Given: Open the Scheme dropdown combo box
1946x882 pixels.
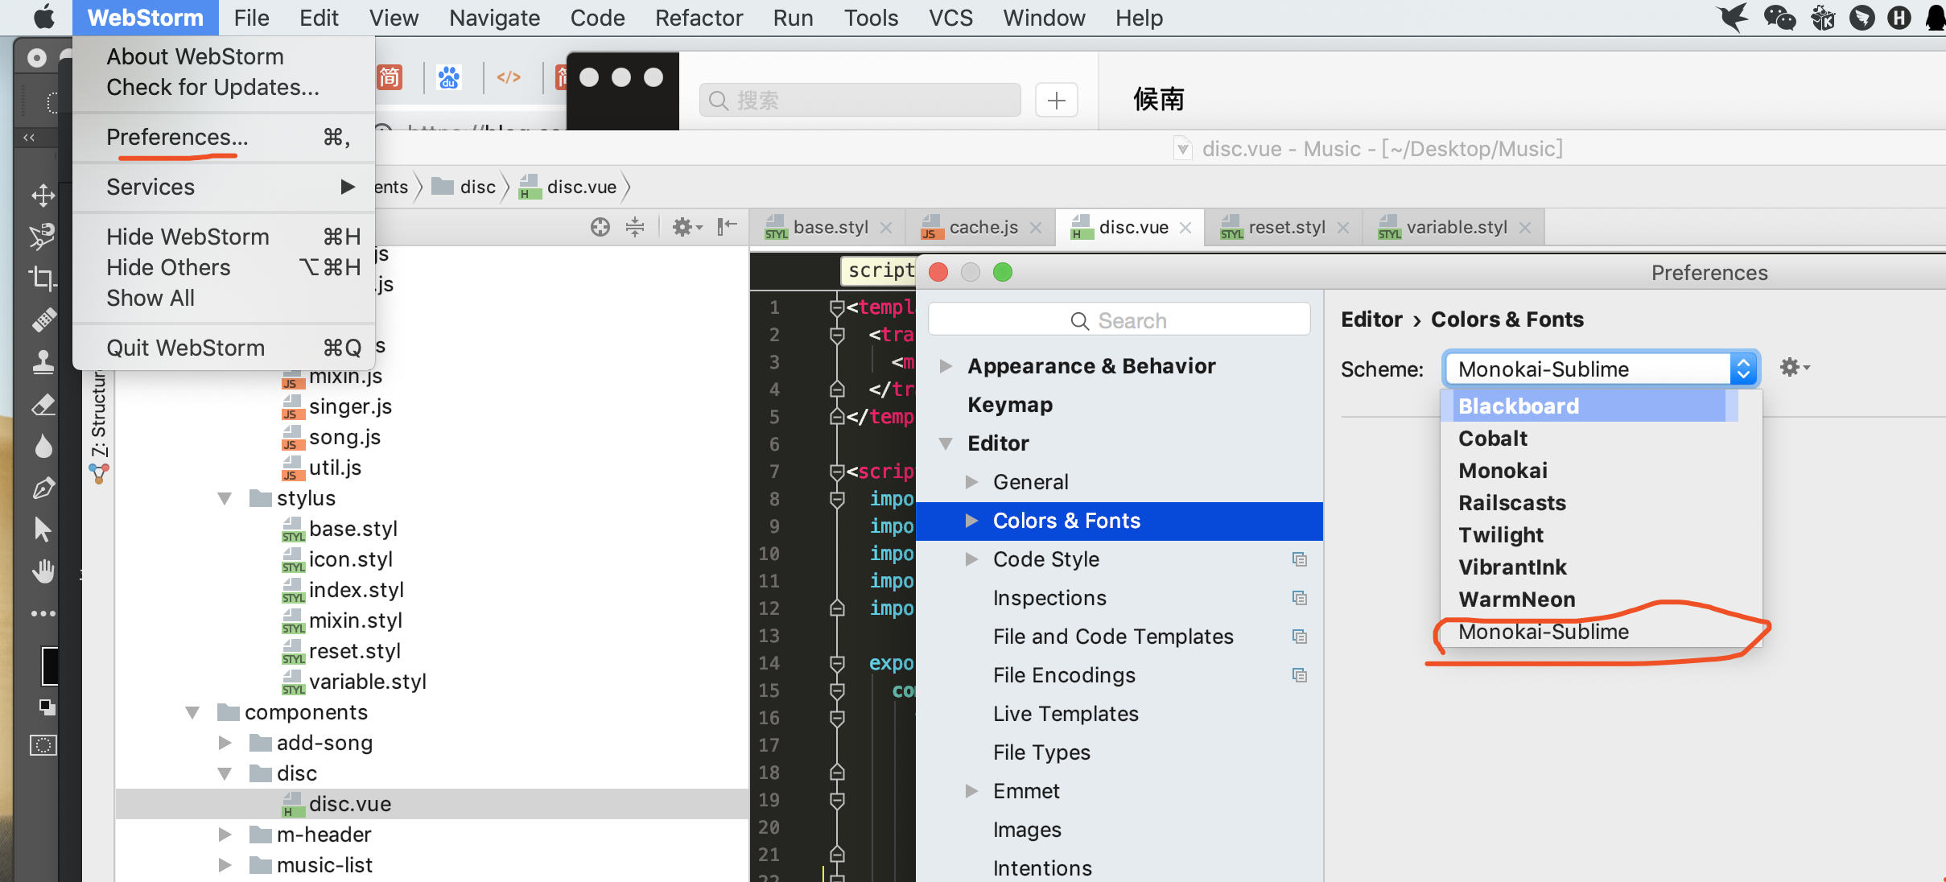Looking at the screenshot, I should pyautogui.click(x=1600, y=369).
